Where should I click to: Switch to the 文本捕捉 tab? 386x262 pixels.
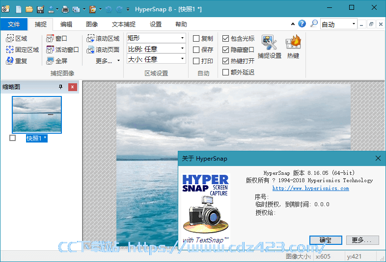124,24
